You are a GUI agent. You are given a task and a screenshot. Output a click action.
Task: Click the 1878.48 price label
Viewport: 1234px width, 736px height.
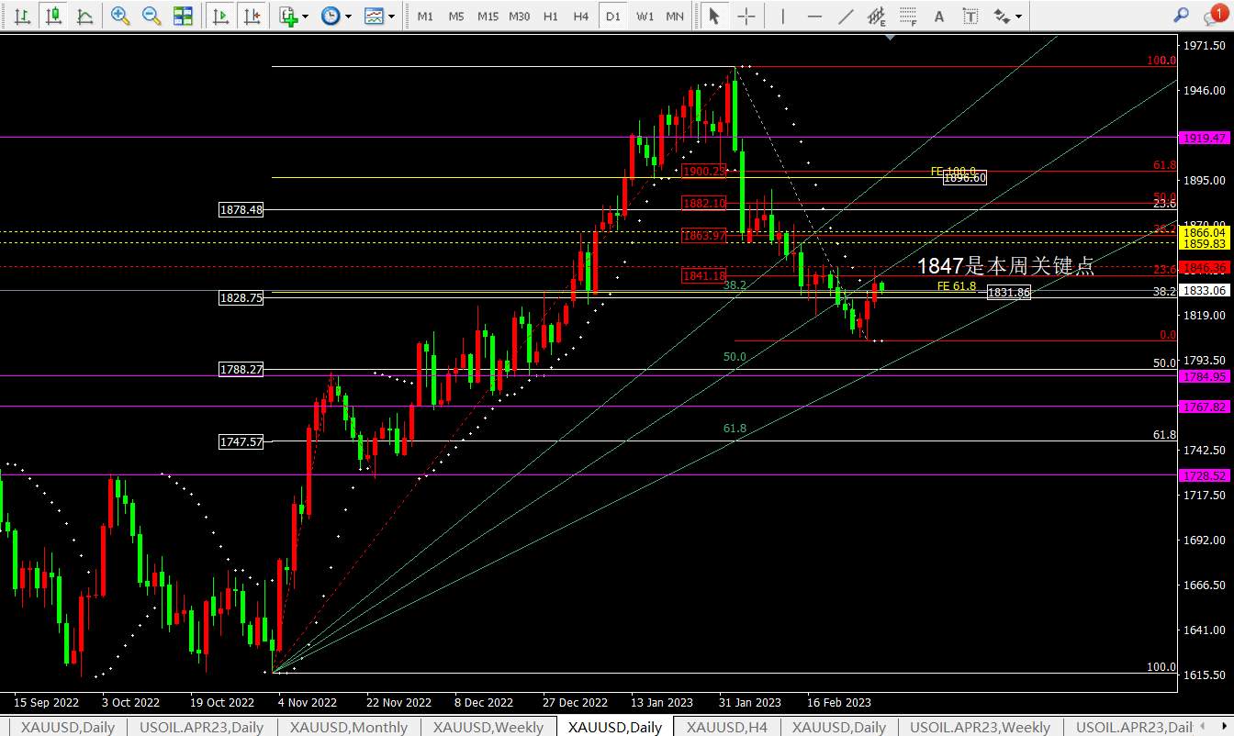[241, 209]
